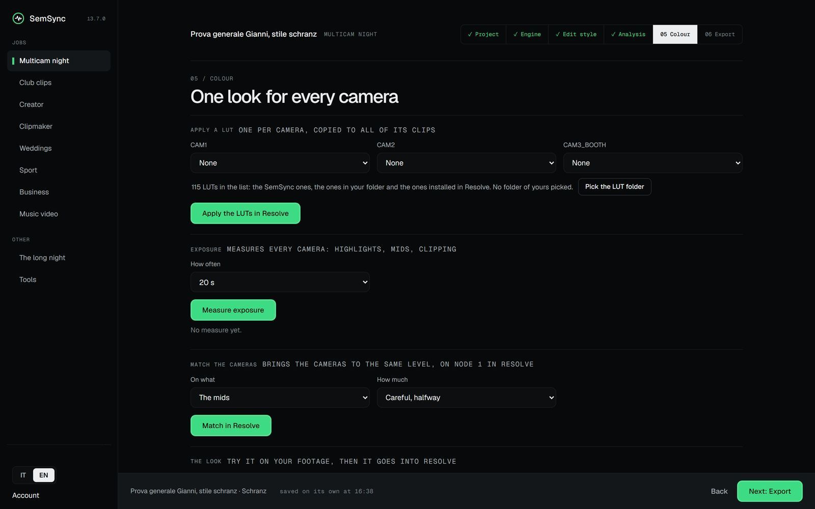Open the Edit style step tab
The width and height of the screenshot is (815, 509).
click(x=576, y=34)
